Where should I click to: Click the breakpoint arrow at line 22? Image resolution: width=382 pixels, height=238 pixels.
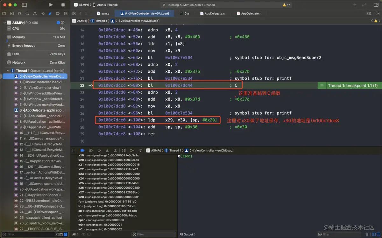coord(91,85)
